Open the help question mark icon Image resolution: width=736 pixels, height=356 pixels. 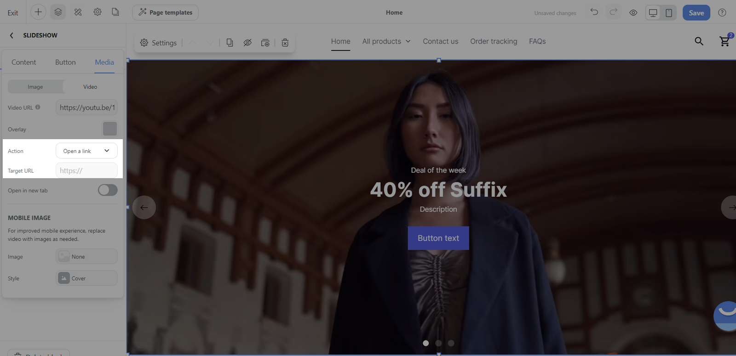coord(722,13)
